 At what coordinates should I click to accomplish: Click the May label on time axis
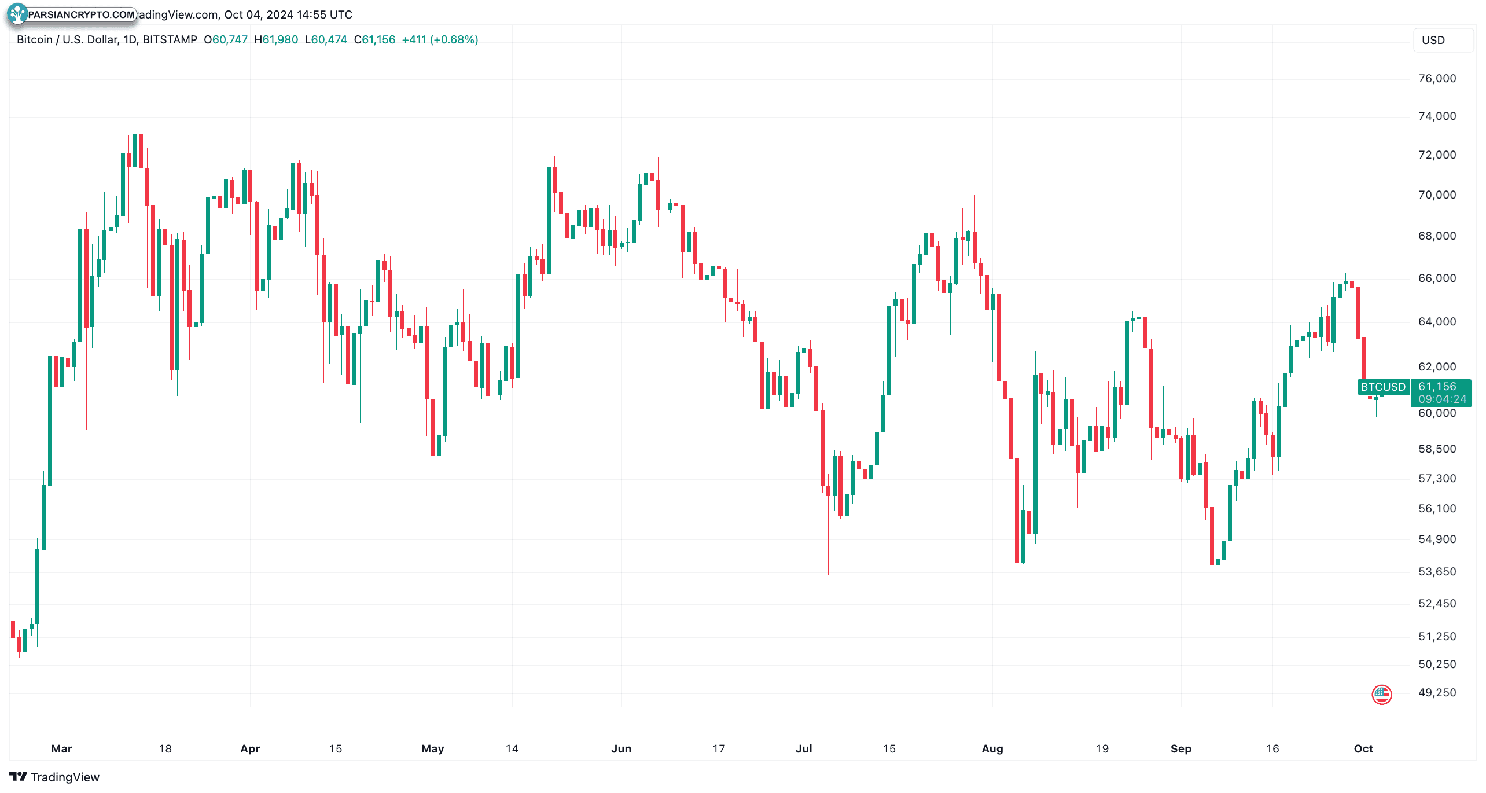pos(432,748)
